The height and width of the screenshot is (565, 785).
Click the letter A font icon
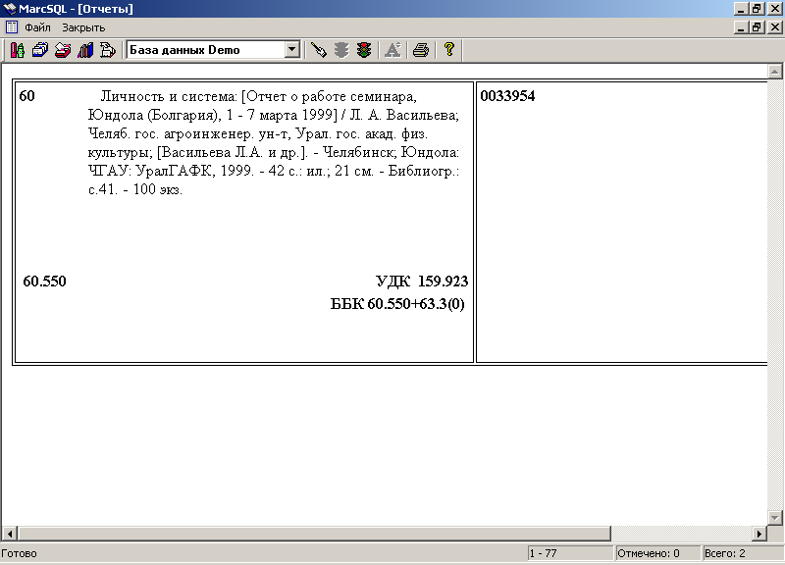[392, 50]
